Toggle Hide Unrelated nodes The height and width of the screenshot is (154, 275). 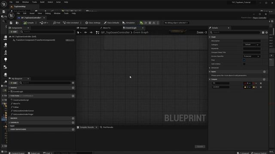pos(70,23)
